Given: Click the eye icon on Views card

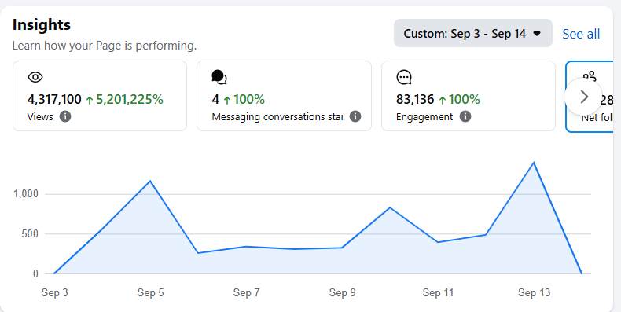Looking at the screenshot, I should click(35, 77).
